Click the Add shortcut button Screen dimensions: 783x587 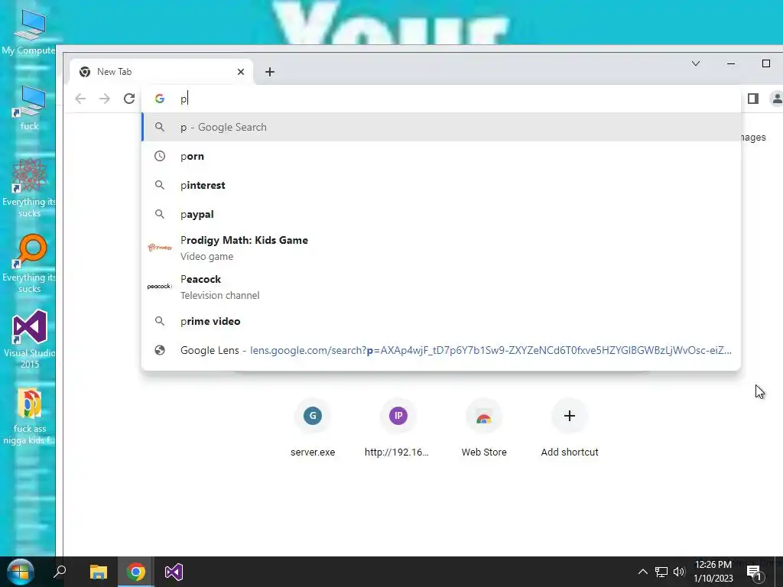(x=570, y=428)
